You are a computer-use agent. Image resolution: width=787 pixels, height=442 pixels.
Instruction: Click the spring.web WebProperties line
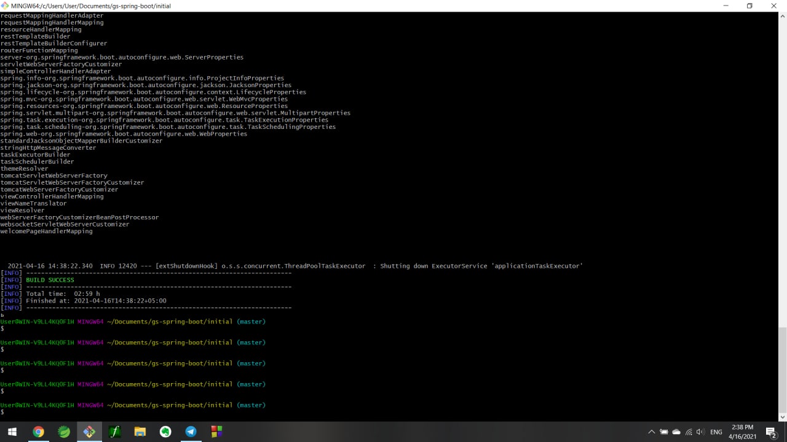pyautogui.click(x=124, y=134)
